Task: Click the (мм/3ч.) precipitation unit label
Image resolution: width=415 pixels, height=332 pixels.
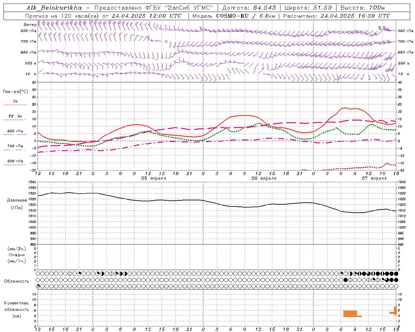Action: click(x=17, y=249)
